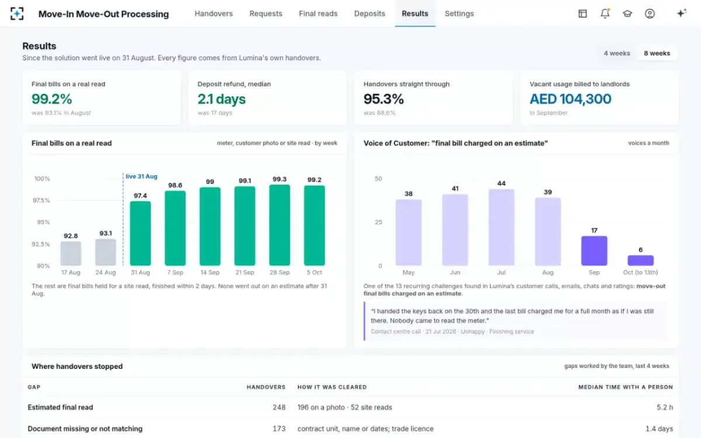
Task: Open the Document missing or not matching row
Action: 350,429
